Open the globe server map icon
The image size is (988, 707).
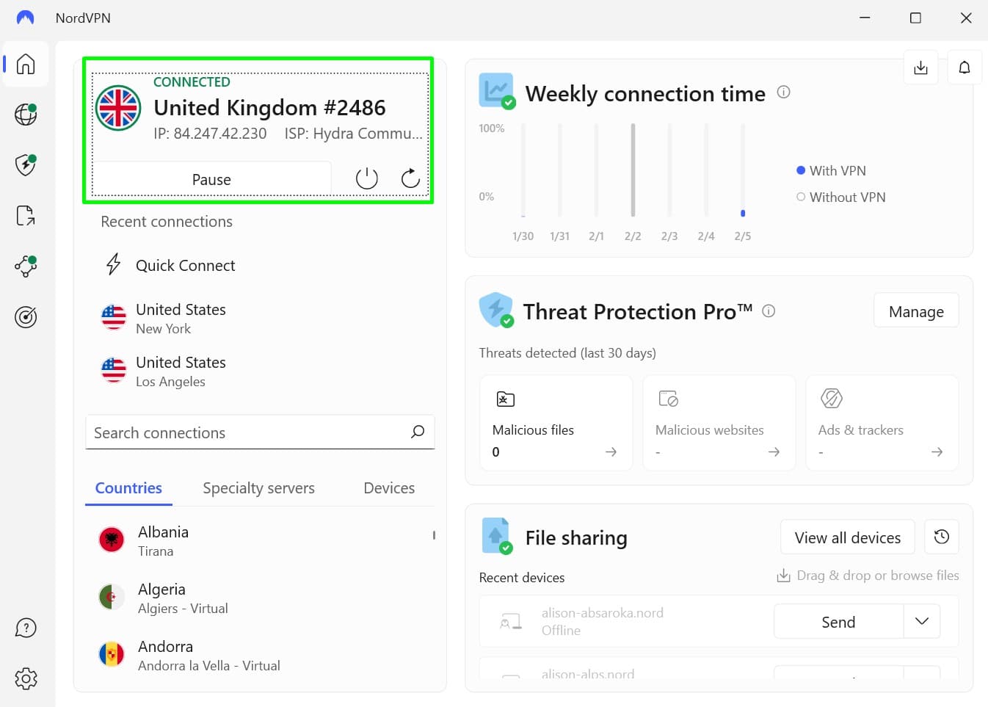pyautogui.click(x=26, y=115)
